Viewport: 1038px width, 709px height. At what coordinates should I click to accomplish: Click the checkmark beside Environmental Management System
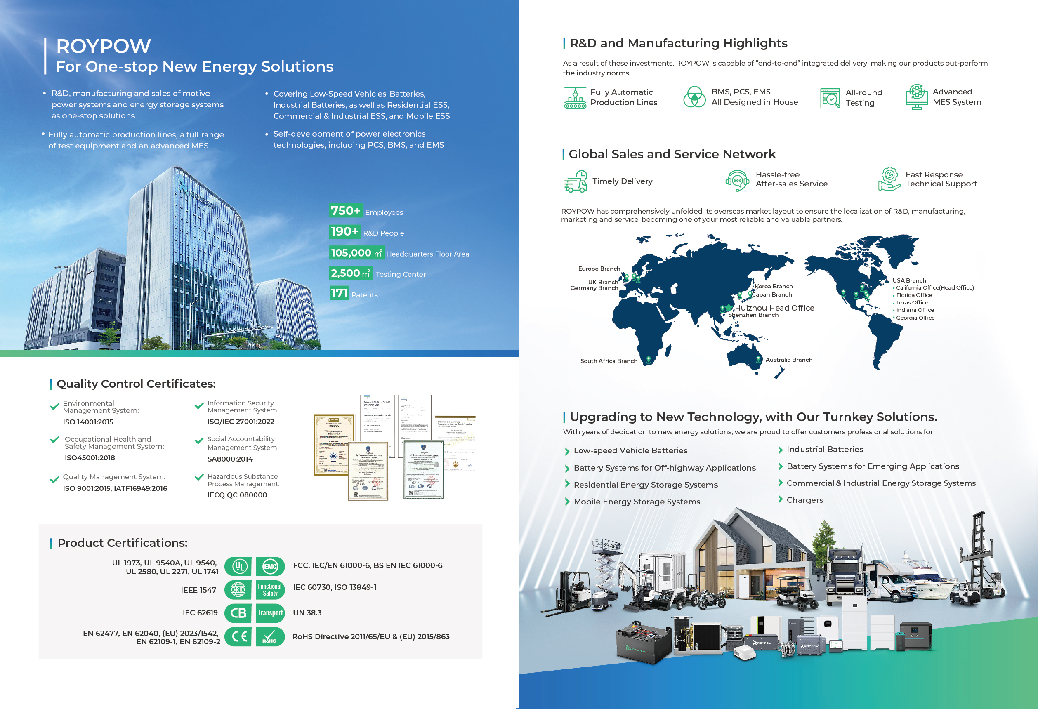[54, 407]
